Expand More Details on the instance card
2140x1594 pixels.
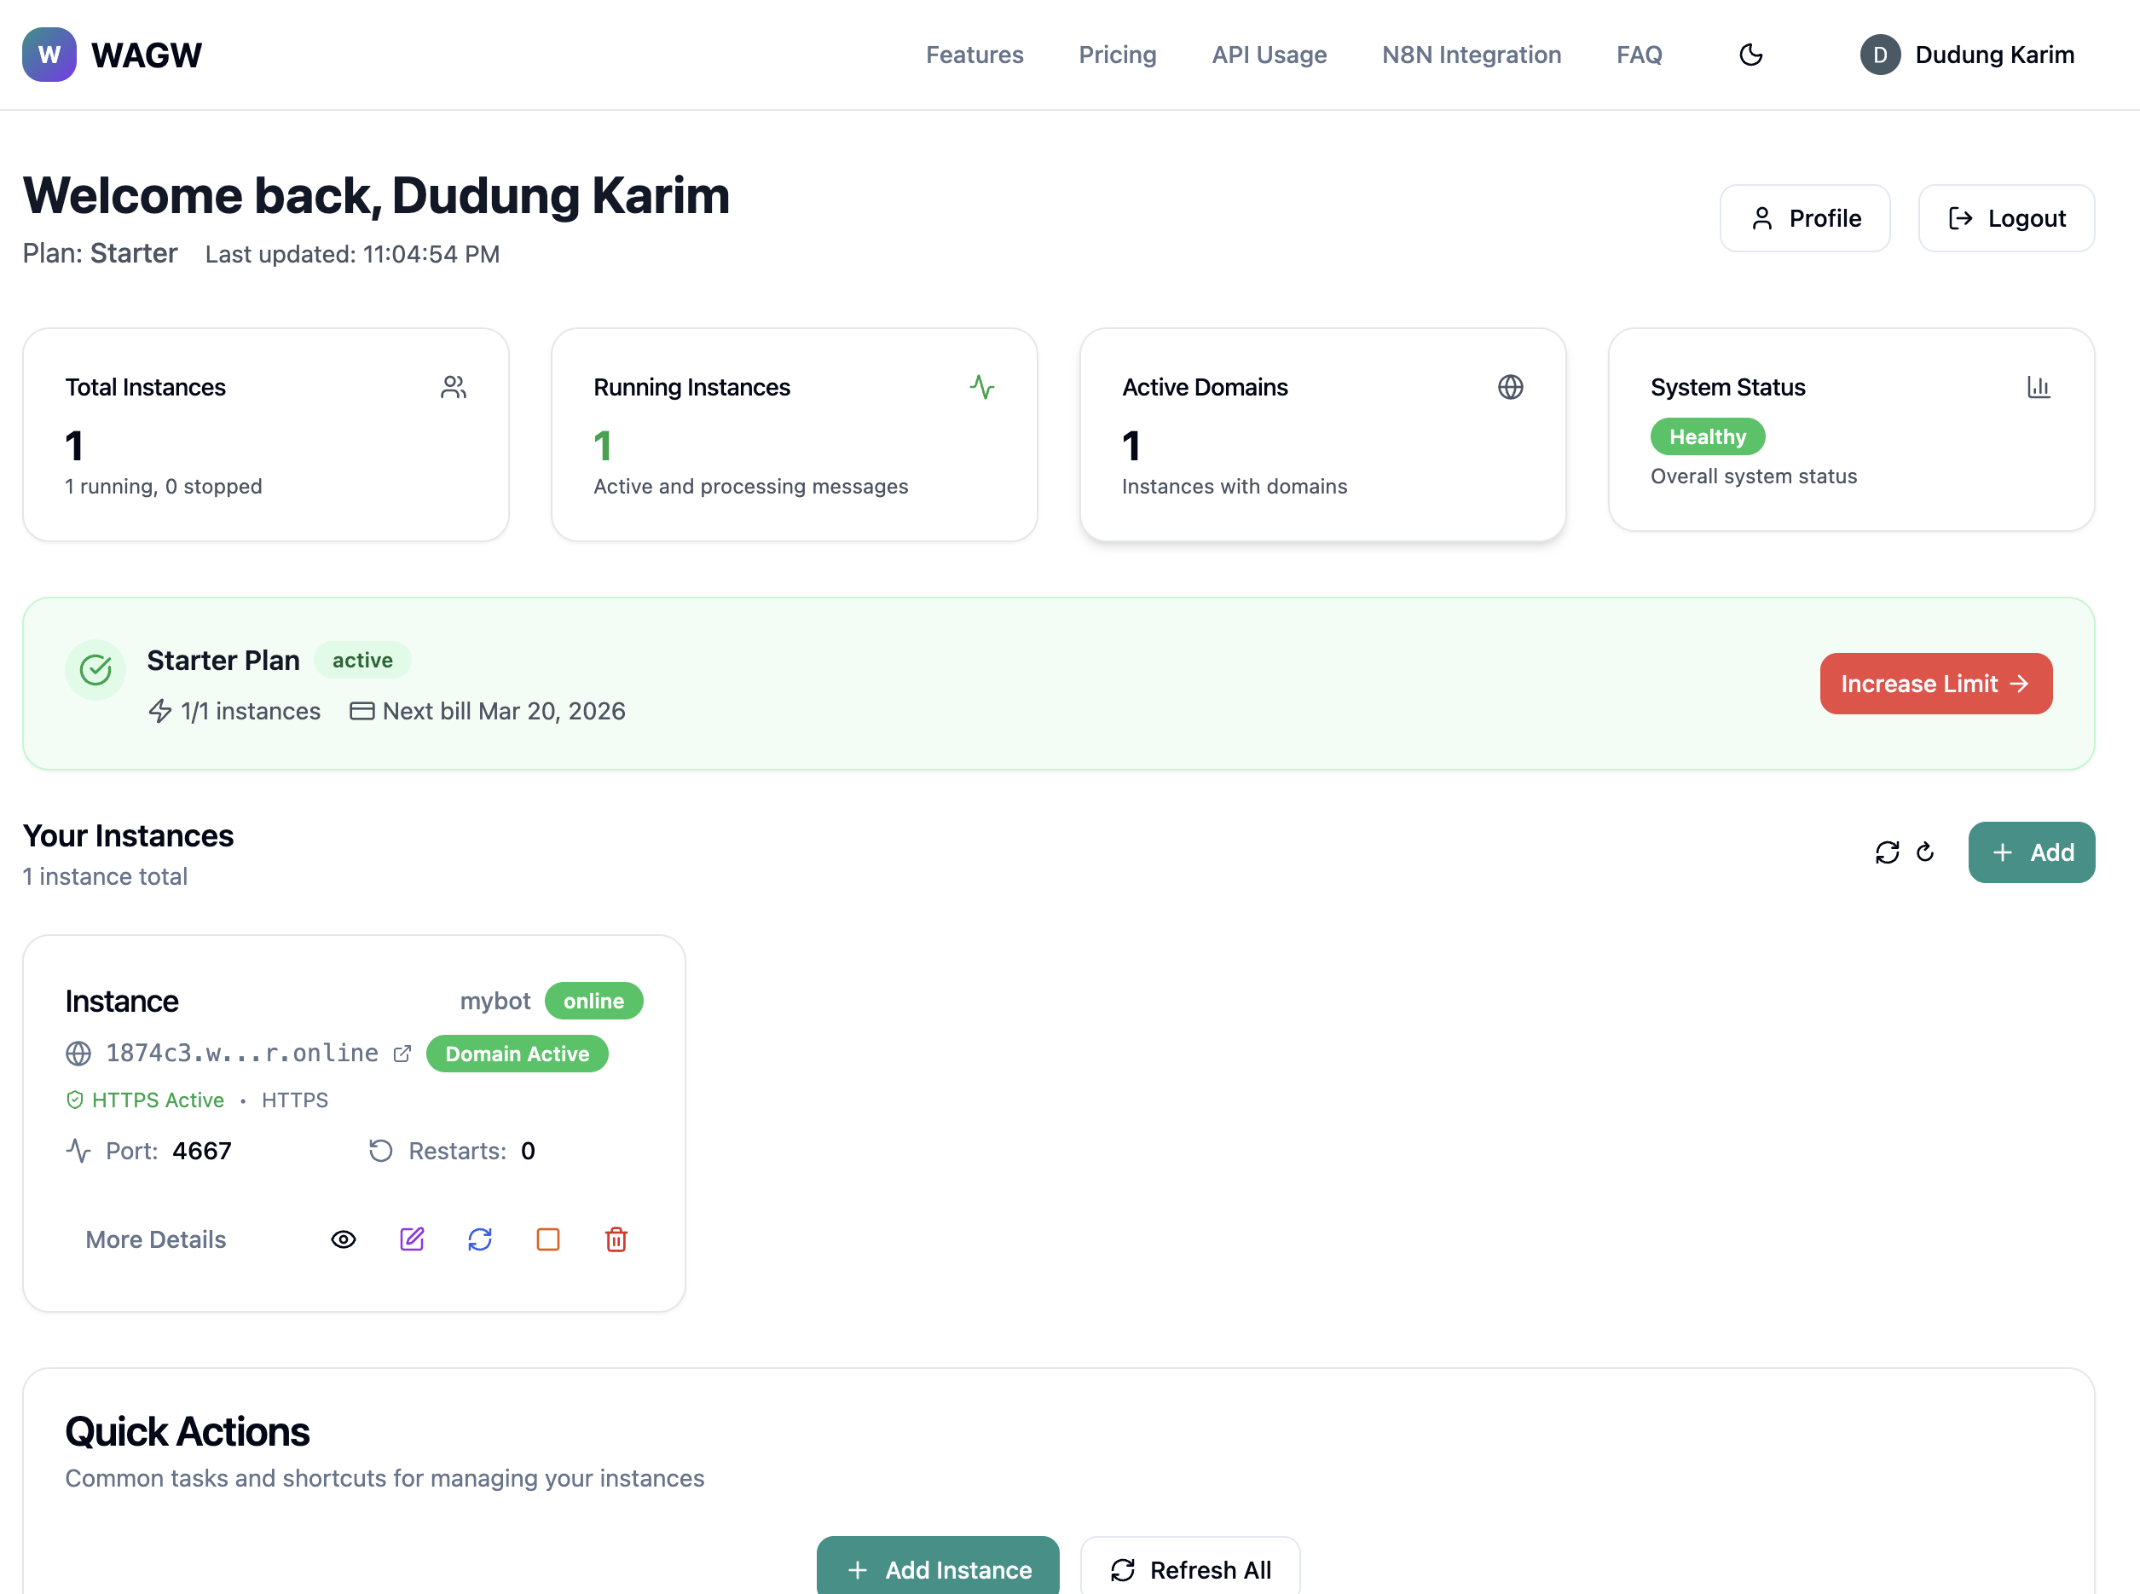154,1239
